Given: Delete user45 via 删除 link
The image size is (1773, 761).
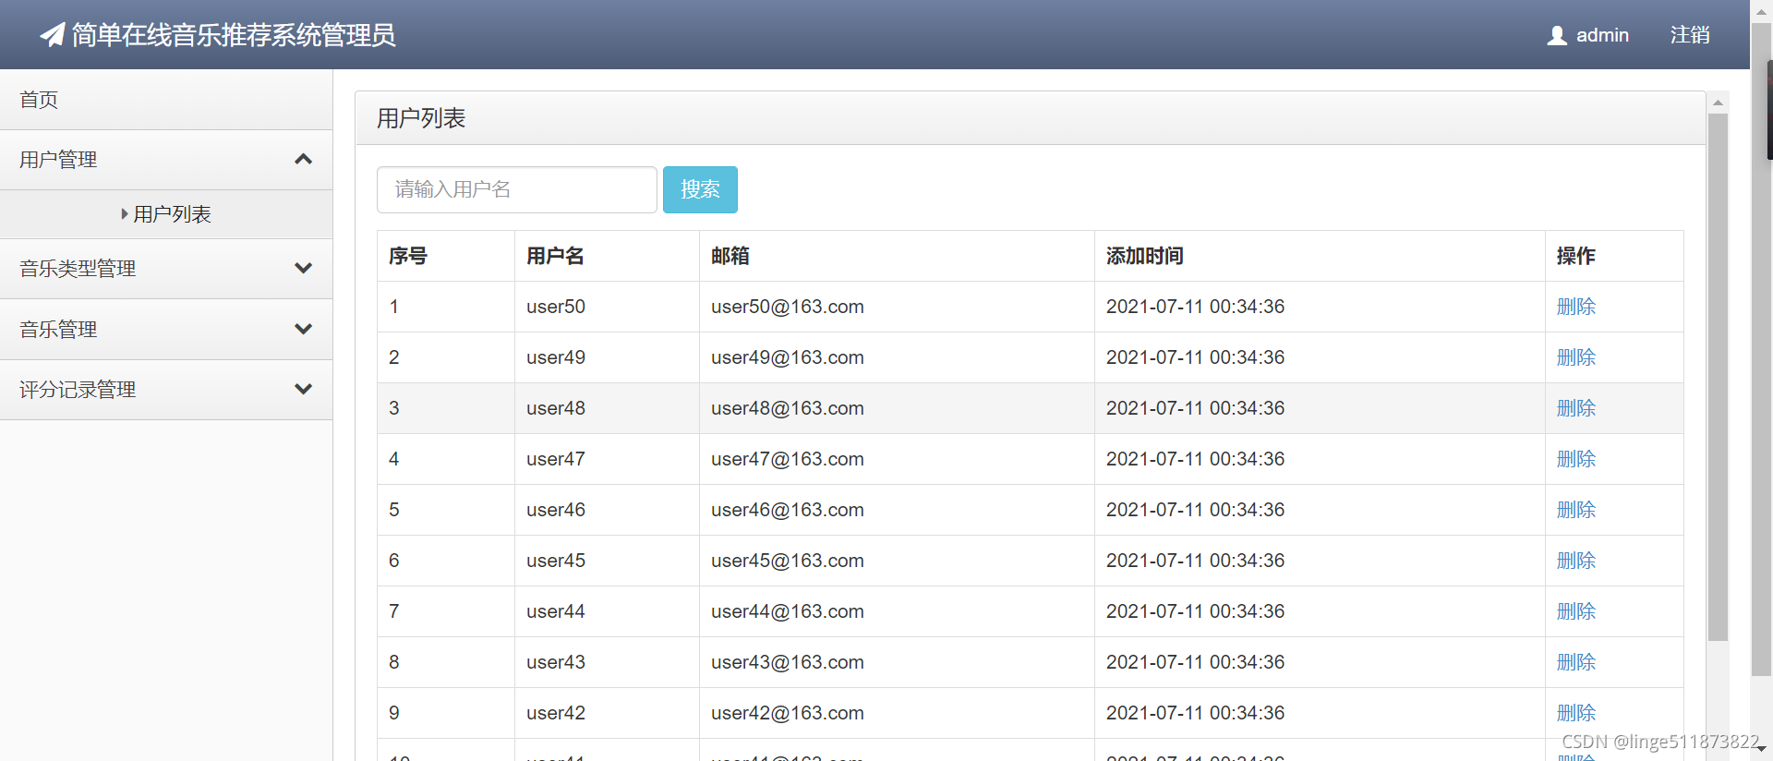Looking at the screenshot, I should [1576, 561].
